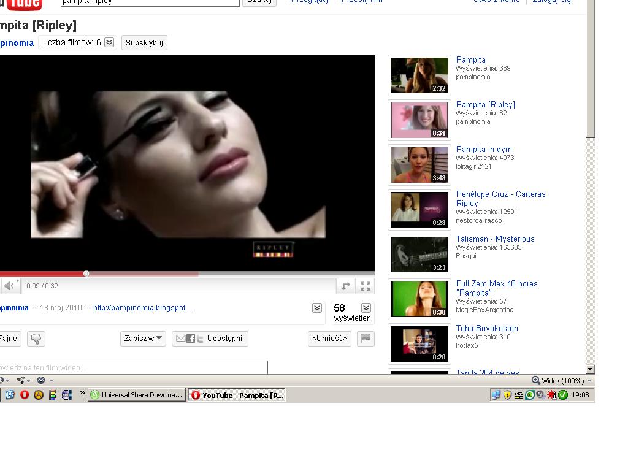
Task: Select the YouTube - Pampita taskbar item
Action: coord(237,396)
